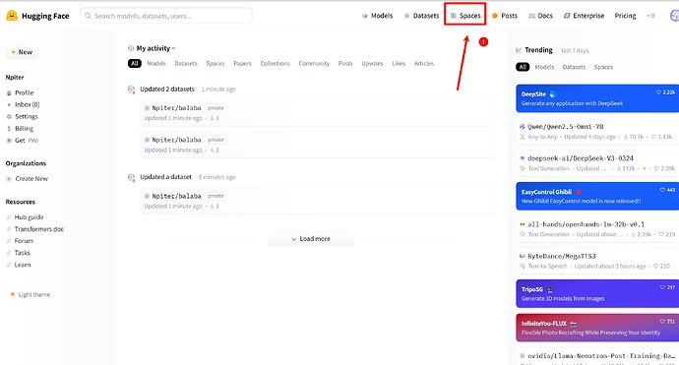Select the Spaces activity filter tab
This screenshot has width=679, height=365.
[216, 63]
